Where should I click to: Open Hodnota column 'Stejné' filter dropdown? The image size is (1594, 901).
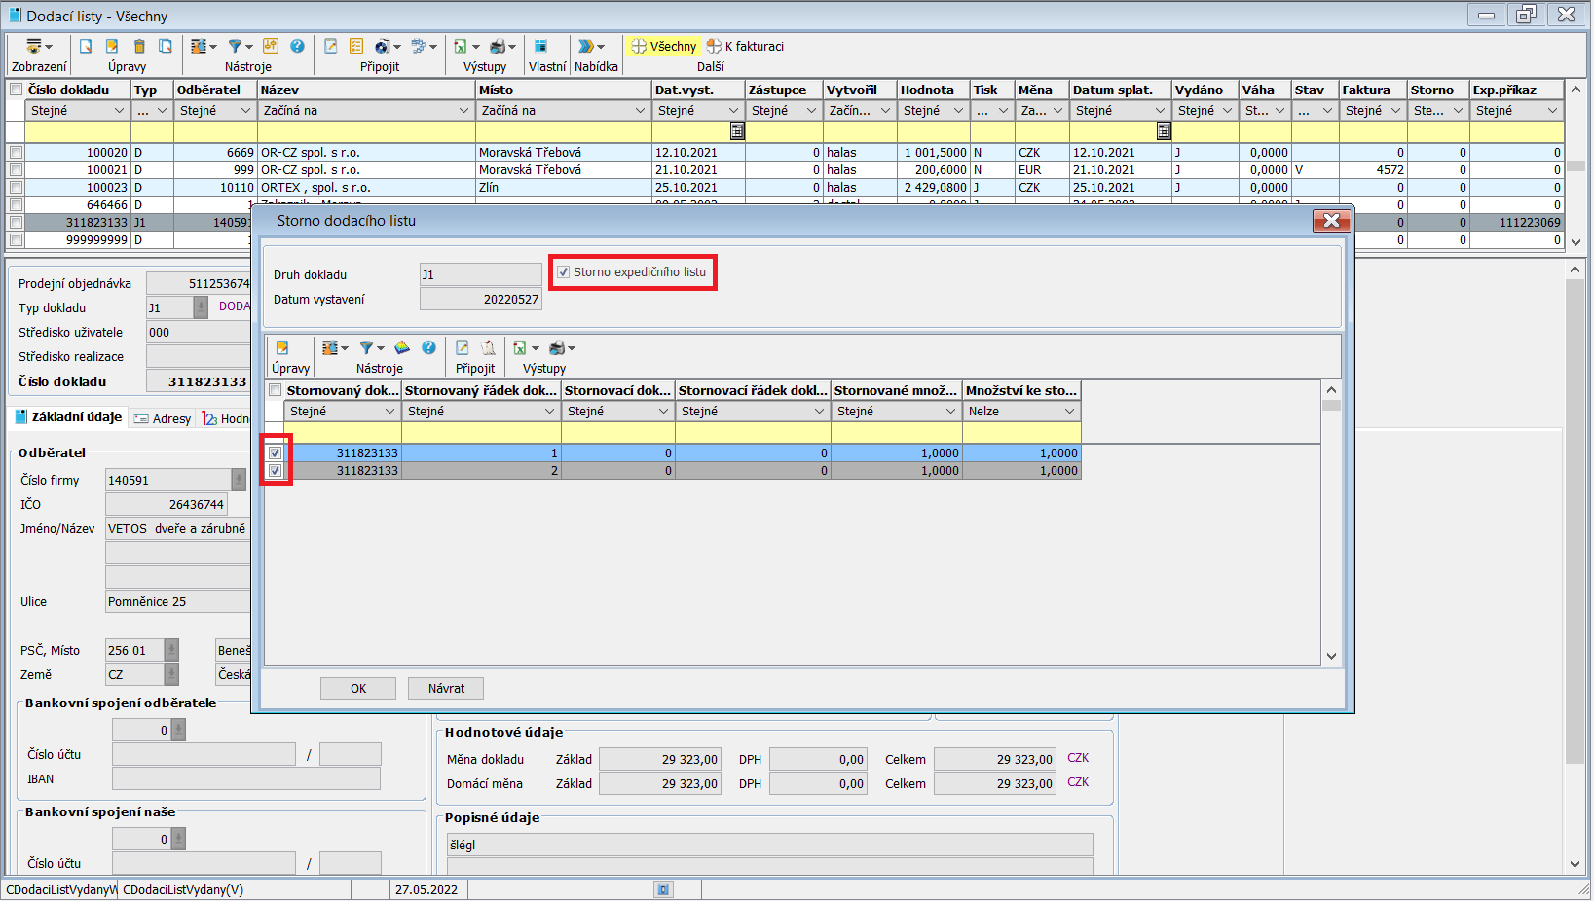click(958, 111)
